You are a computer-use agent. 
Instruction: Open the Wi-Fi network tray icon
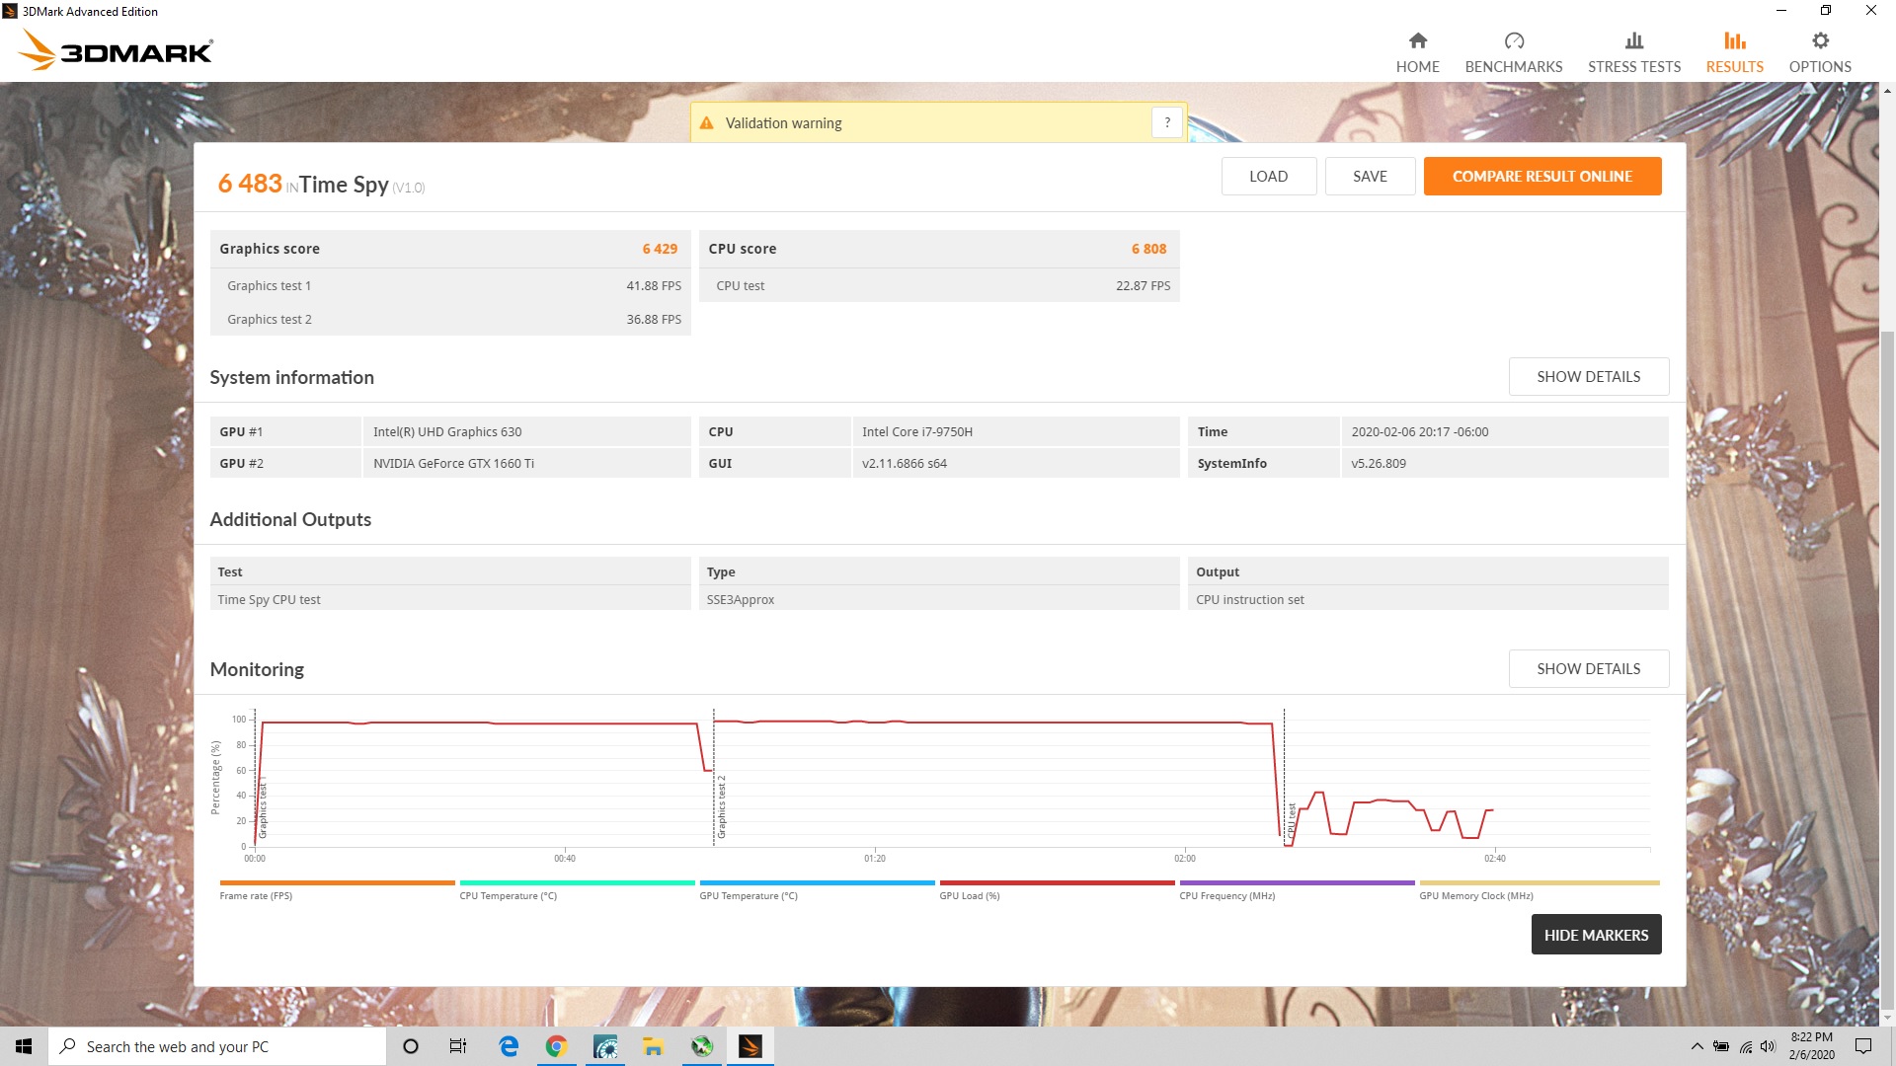[1746, 1046]
